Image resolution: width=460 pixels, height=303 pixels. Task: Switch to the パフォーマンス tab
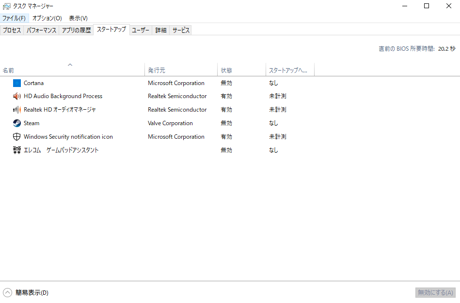[41, 30]
